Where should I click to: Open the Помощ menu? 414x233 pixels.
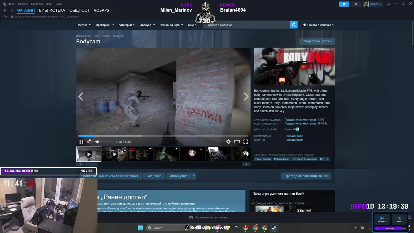pyautogui.click(x=59, y=4)
